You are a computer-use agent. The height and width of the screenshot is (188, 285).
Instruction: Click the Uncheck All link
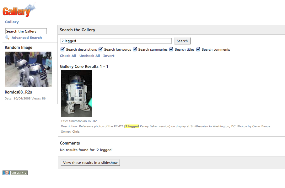point(89,56)
